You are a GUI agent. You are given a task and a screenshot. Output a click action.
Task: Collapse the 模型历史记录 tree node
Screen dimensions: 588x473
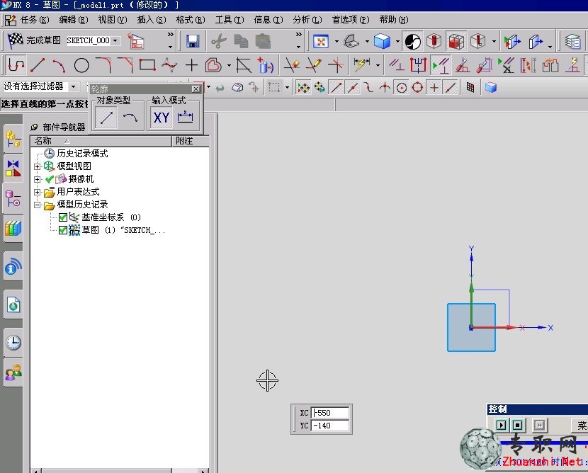click(x=37, y=205)
